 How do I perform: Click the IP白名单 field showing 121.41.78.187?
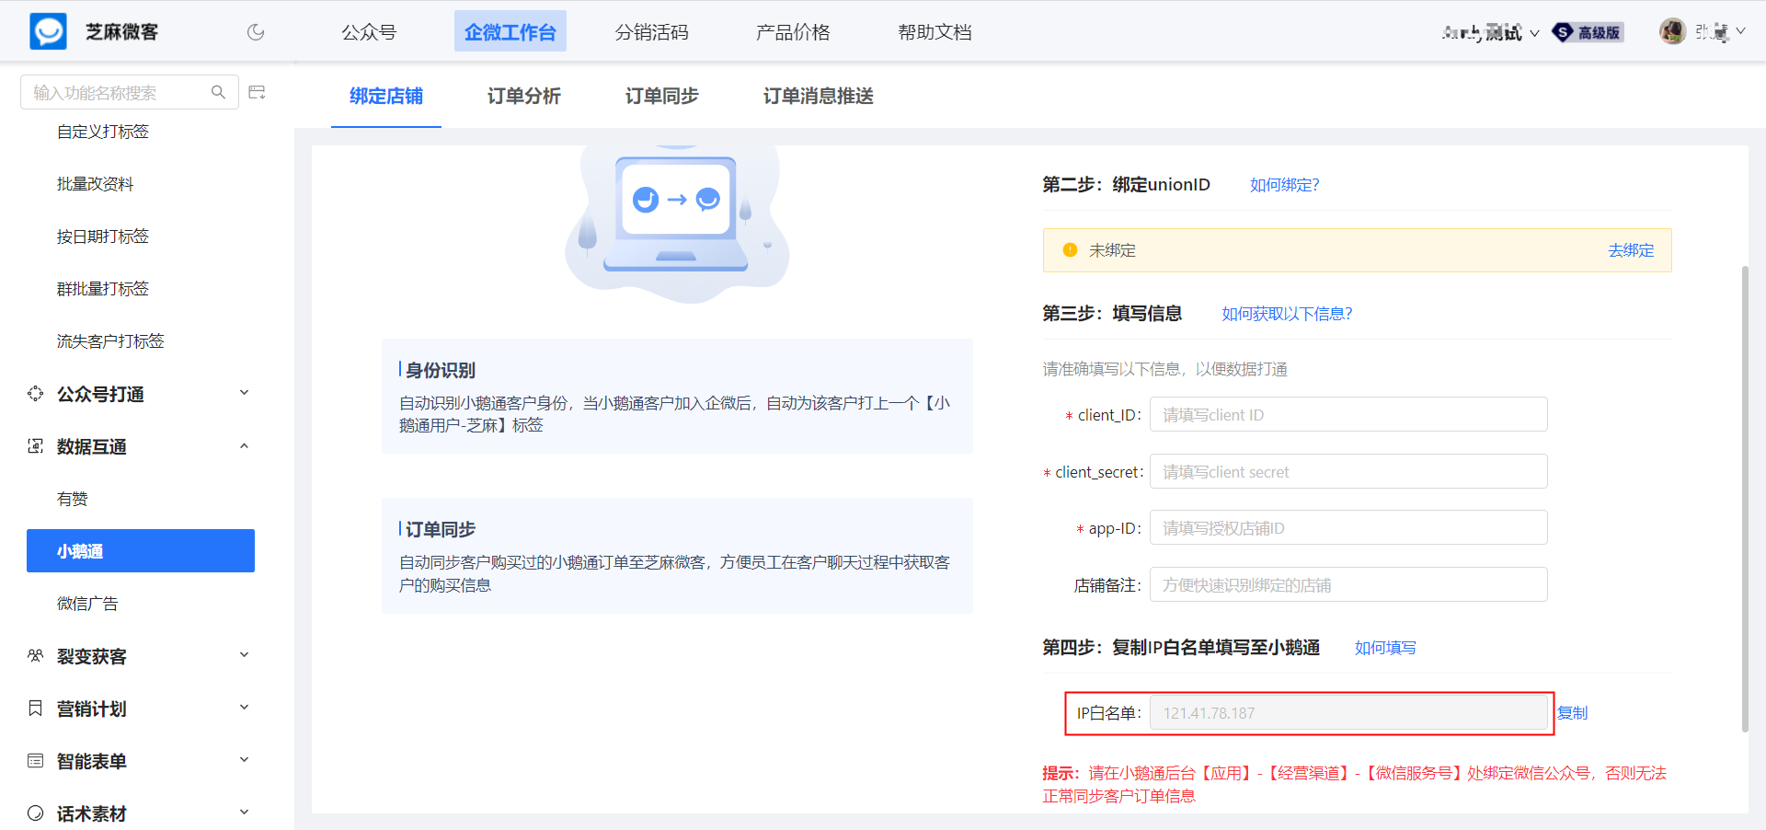[1348, 713]
